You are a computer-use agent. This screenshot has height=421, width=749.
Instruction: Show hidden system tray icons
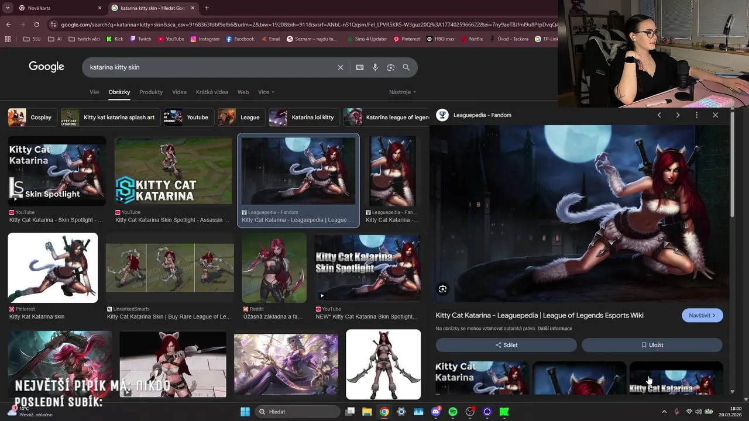[x=664, y=412]
